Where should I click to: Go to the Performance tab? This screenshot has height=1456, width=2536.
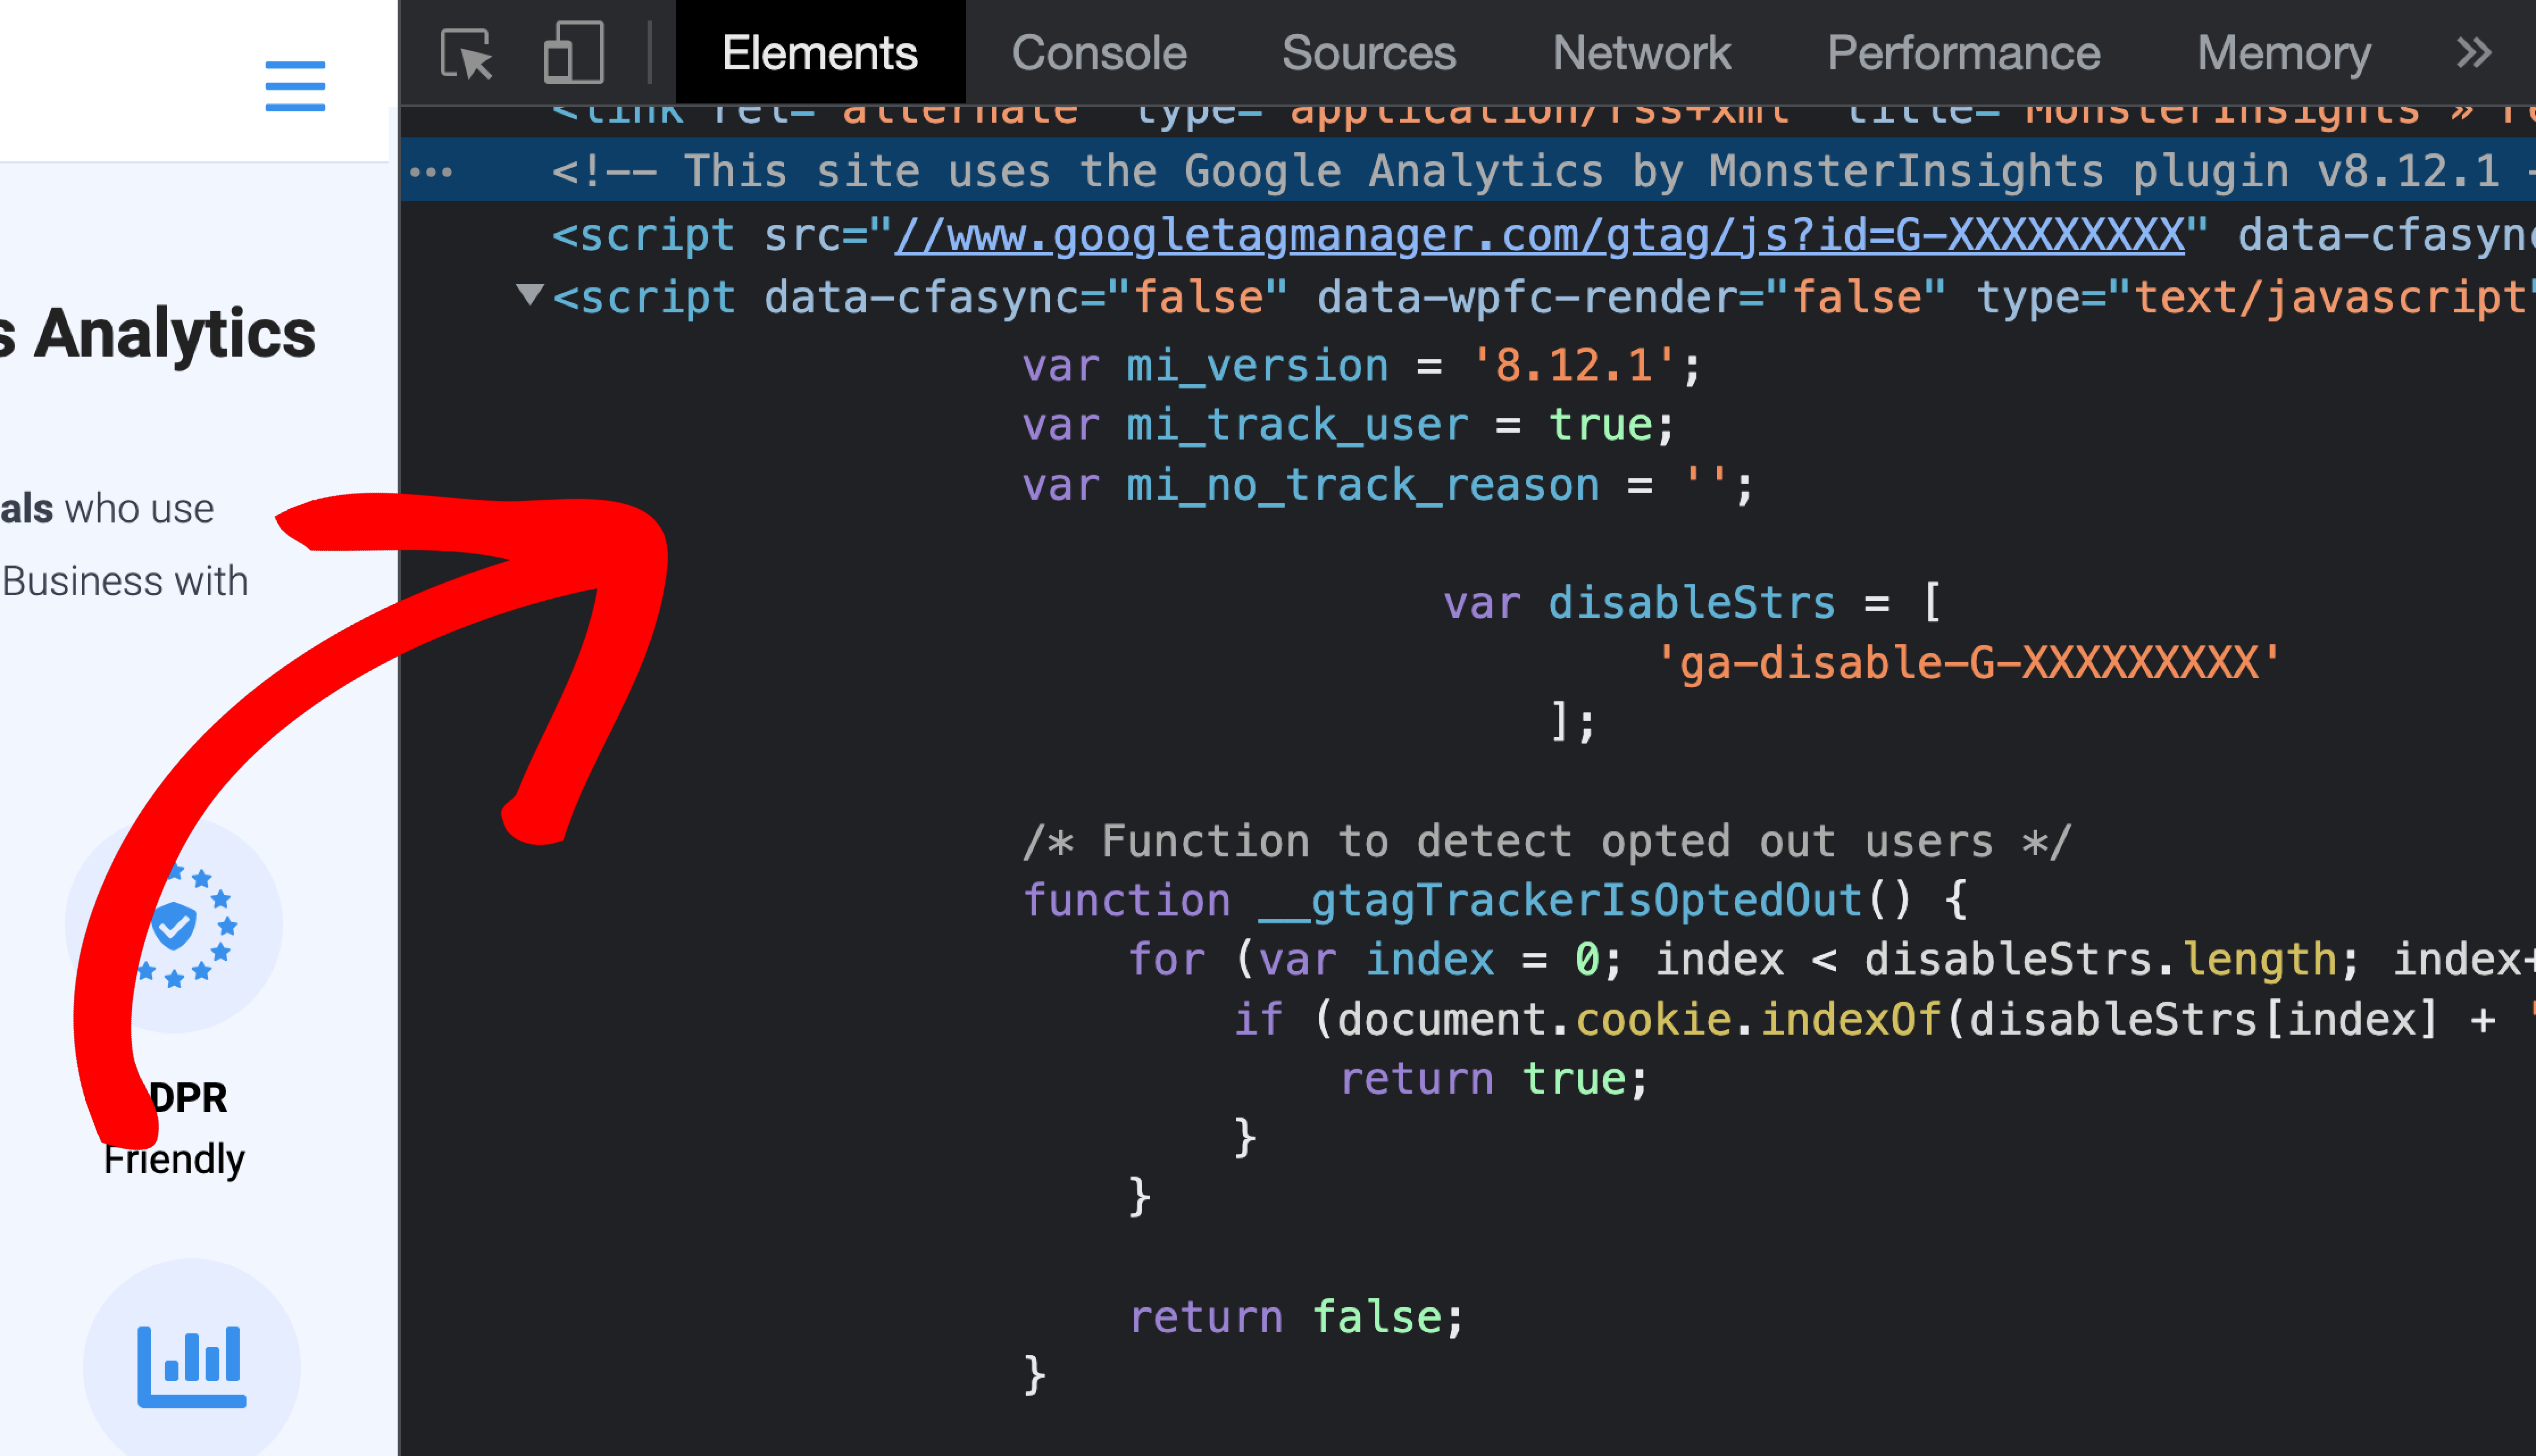tap(1963, 54)
